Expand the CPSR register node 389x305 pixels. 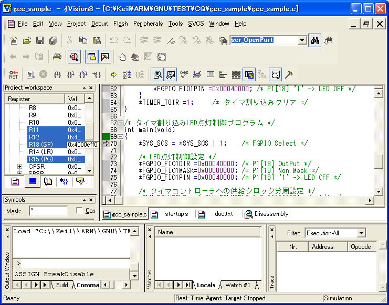[x=19, y=166]
